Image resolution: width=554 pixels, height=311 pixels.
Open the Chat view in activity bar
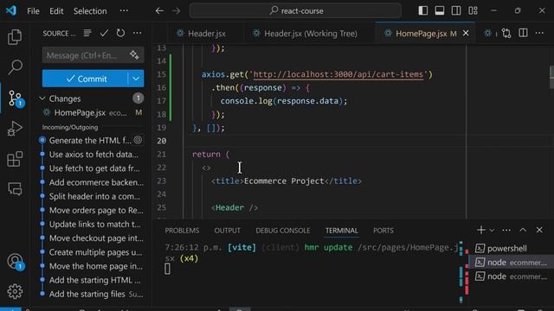[x=15, y=189]
